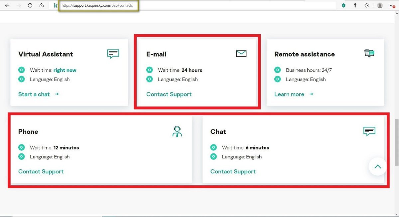
Task: Click the Chat card speech bubble icon
Action: click(x=369, y=131)
